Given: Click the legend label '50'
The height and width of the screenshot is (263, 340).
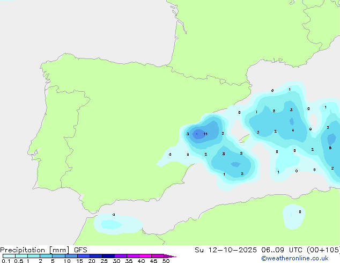Looking at the screenshot, I should tap(166, 261).
